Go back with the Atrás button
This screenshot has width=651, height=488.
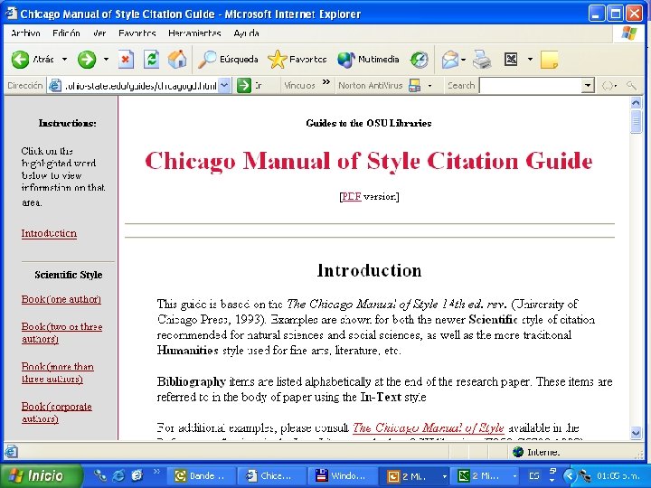[33, 60]
